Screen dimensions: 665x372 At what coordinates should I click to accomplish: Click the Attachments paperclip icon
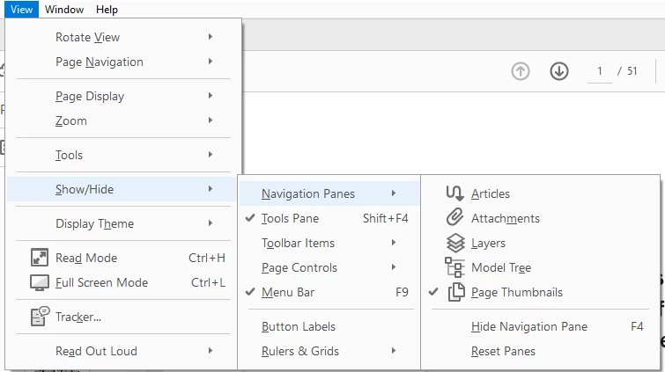[x=454, y=217]
